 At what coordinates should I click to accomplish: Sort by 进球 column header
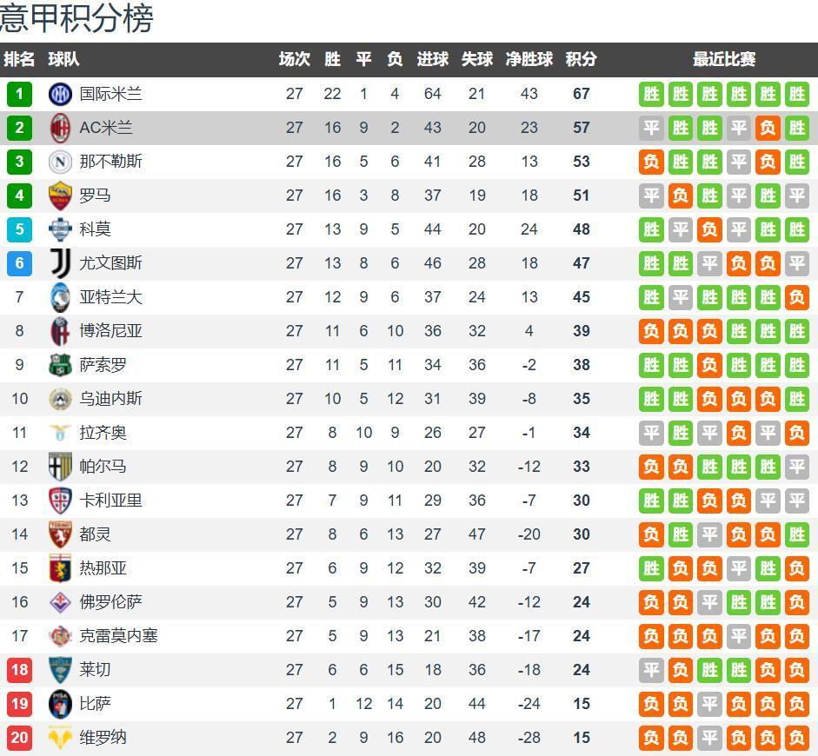(432, 59)
